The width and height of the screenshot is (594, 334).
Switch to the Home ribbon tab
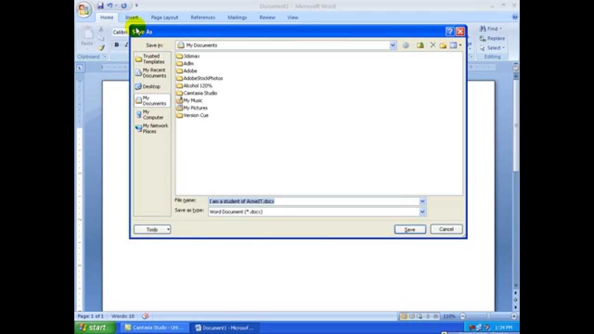click(x=107, y=18)
